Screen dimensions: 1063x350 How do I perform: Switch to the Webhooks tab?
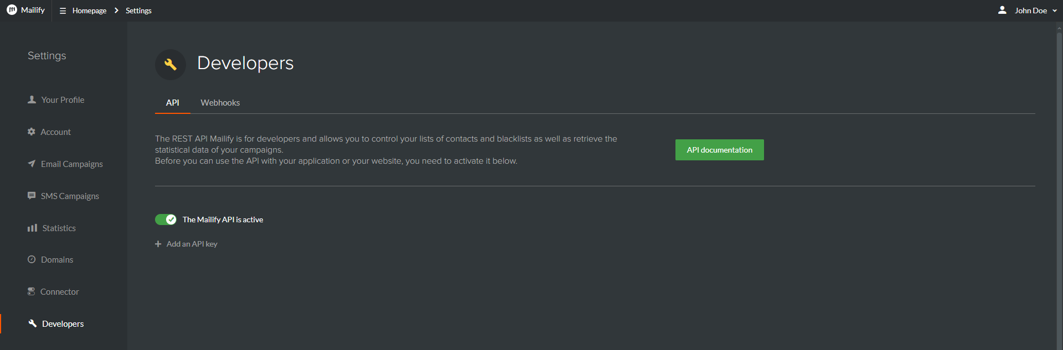coord(220,103)
